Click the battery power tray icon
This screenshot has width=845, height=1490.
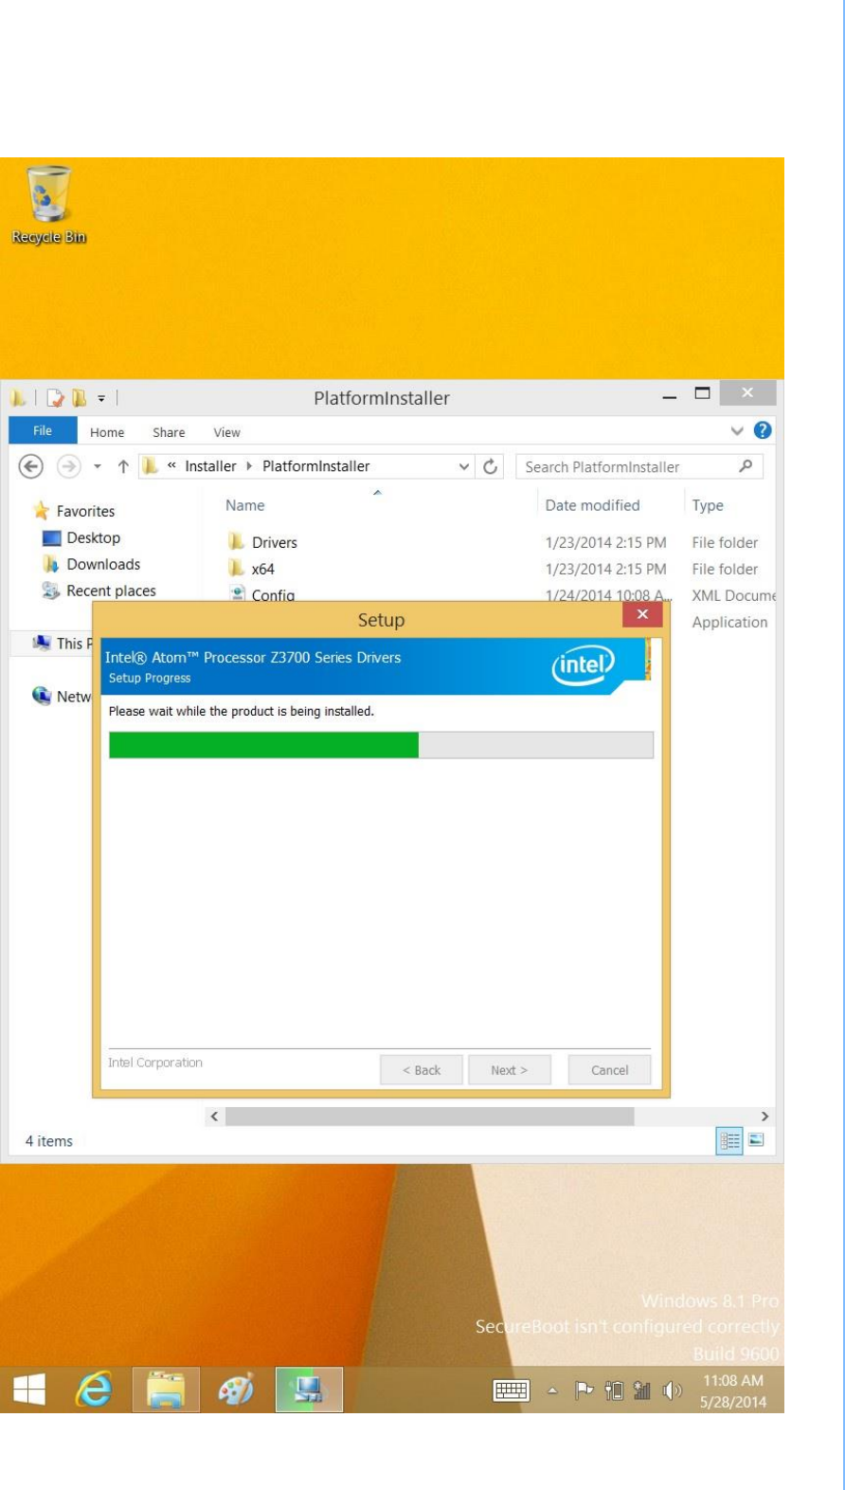point(613,1391)
